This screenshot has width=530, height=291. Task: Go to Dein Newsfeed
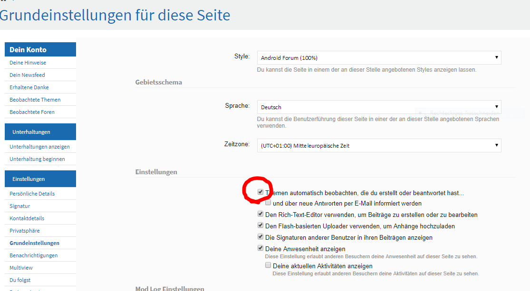[x=27, y=75]
